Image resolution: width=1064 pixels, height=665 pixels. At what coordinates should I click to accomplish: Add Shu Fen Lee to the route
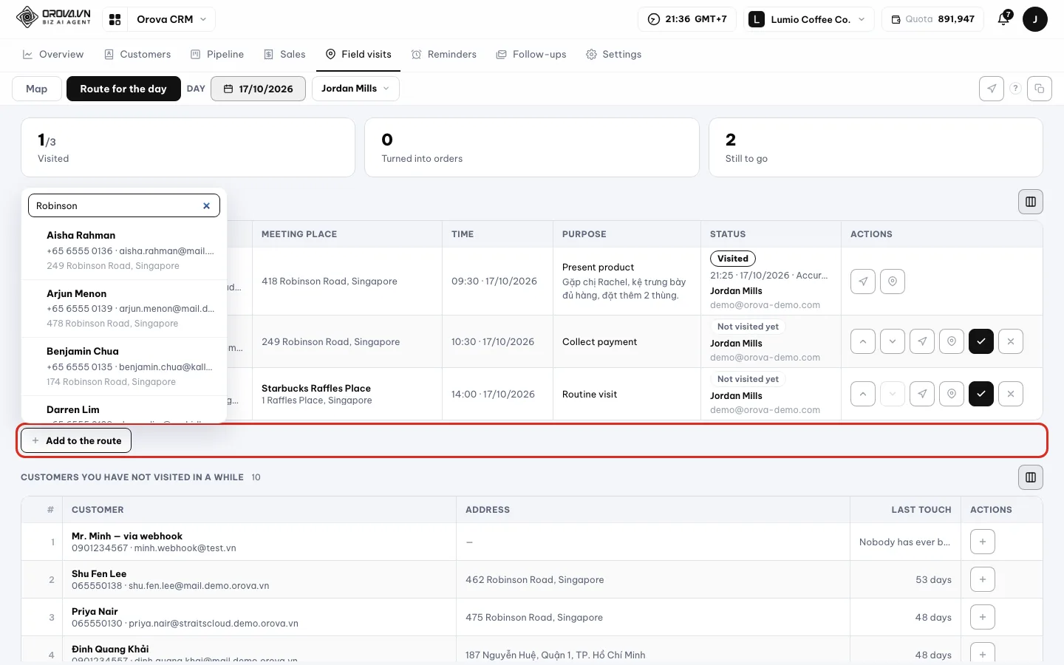point(983,579)
